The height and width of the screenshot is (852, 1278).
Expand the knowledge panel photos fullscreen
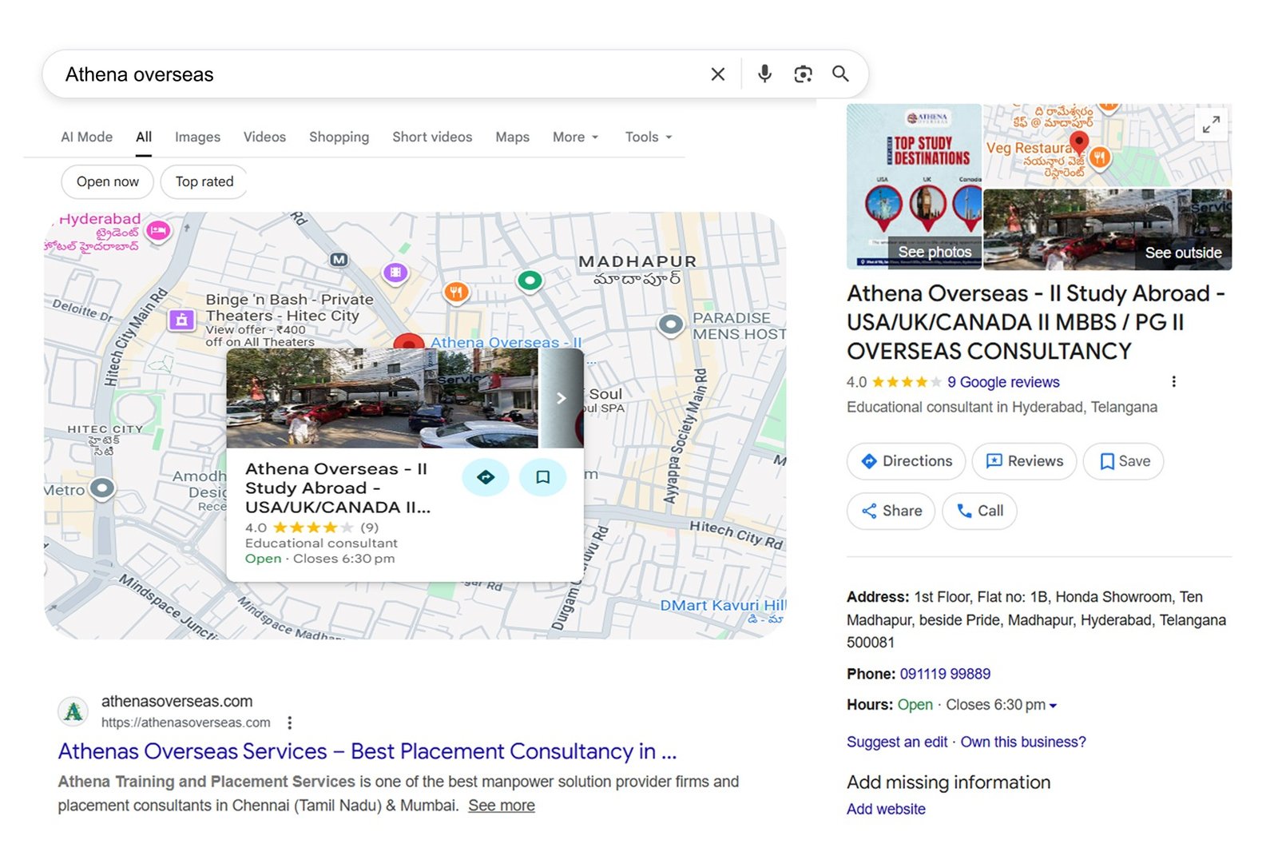point(1212,125)
